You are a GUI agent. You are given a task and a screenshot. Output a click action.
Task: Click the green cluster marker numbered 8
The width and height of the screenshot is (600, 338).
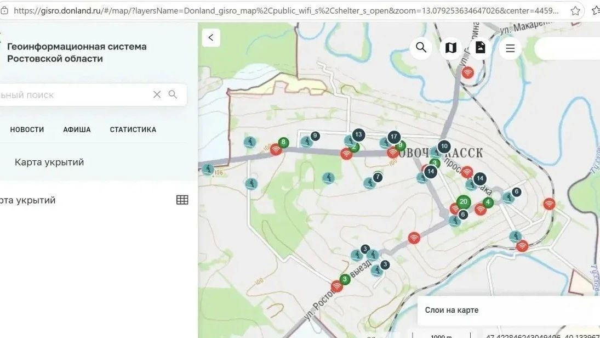283,142
